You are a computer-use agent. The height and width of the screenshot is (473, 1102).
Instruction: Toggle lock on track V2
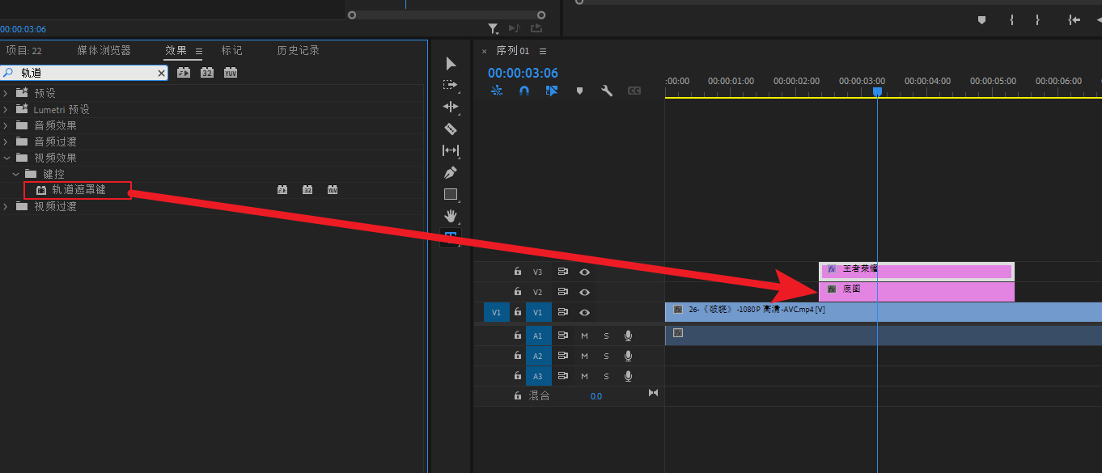pos(517,293)
